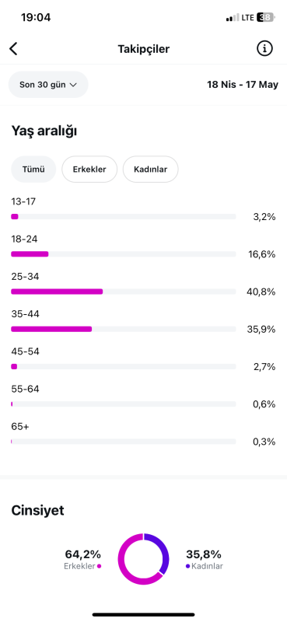
Task: Tap the Takipçiler page title
Action: (144, 49)
